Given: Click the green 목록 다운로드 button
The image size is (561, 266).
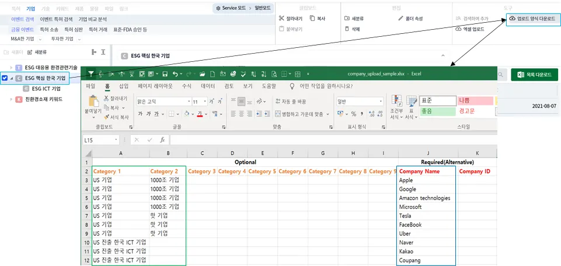Looking at the screenshot, I should (534, 75).
